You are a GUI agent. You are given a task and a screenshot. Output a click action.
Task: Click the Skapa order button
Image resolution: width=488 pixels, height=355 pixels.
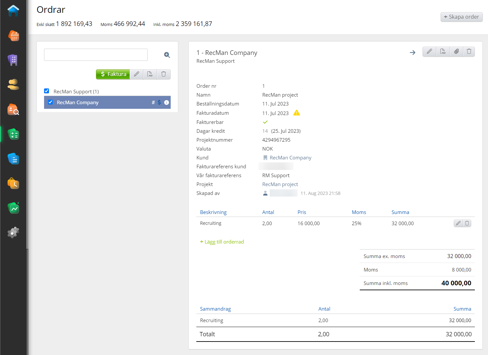pos(461,17)
